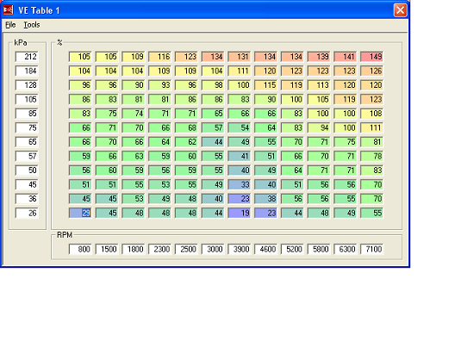This screenshot has width=455, height=341.
Task: Click the 7100 RPM bin field
Action: click(x=371, y=249)
